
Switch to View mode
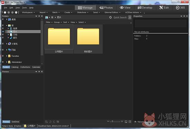point(125,8)
